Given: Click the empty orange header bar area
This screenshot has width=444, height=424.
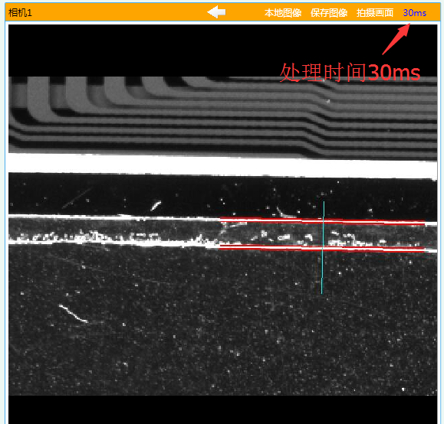Looking at the screenshot, I should 119,13.
